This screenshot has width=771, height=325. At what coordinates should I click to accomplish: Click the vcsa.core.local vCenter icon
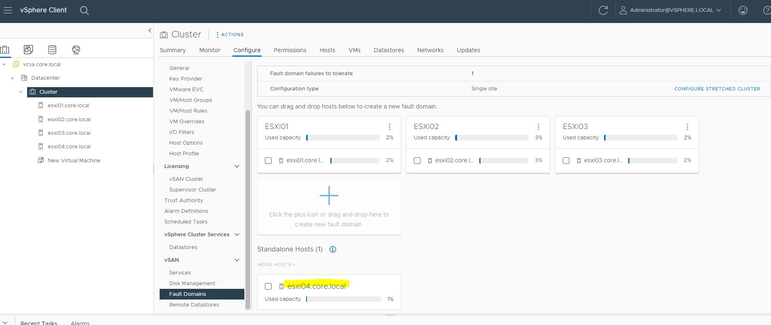point(16,65)
